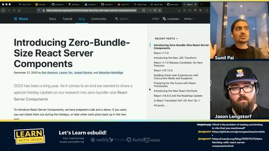Collapse the Recent Posts section
The height and width of the screenshot is (151, 269).
166,39
